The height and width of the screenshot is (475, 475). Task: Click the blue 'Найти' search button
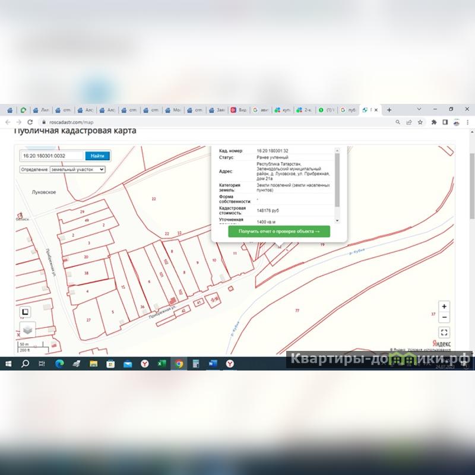click(x=97, y=156)
